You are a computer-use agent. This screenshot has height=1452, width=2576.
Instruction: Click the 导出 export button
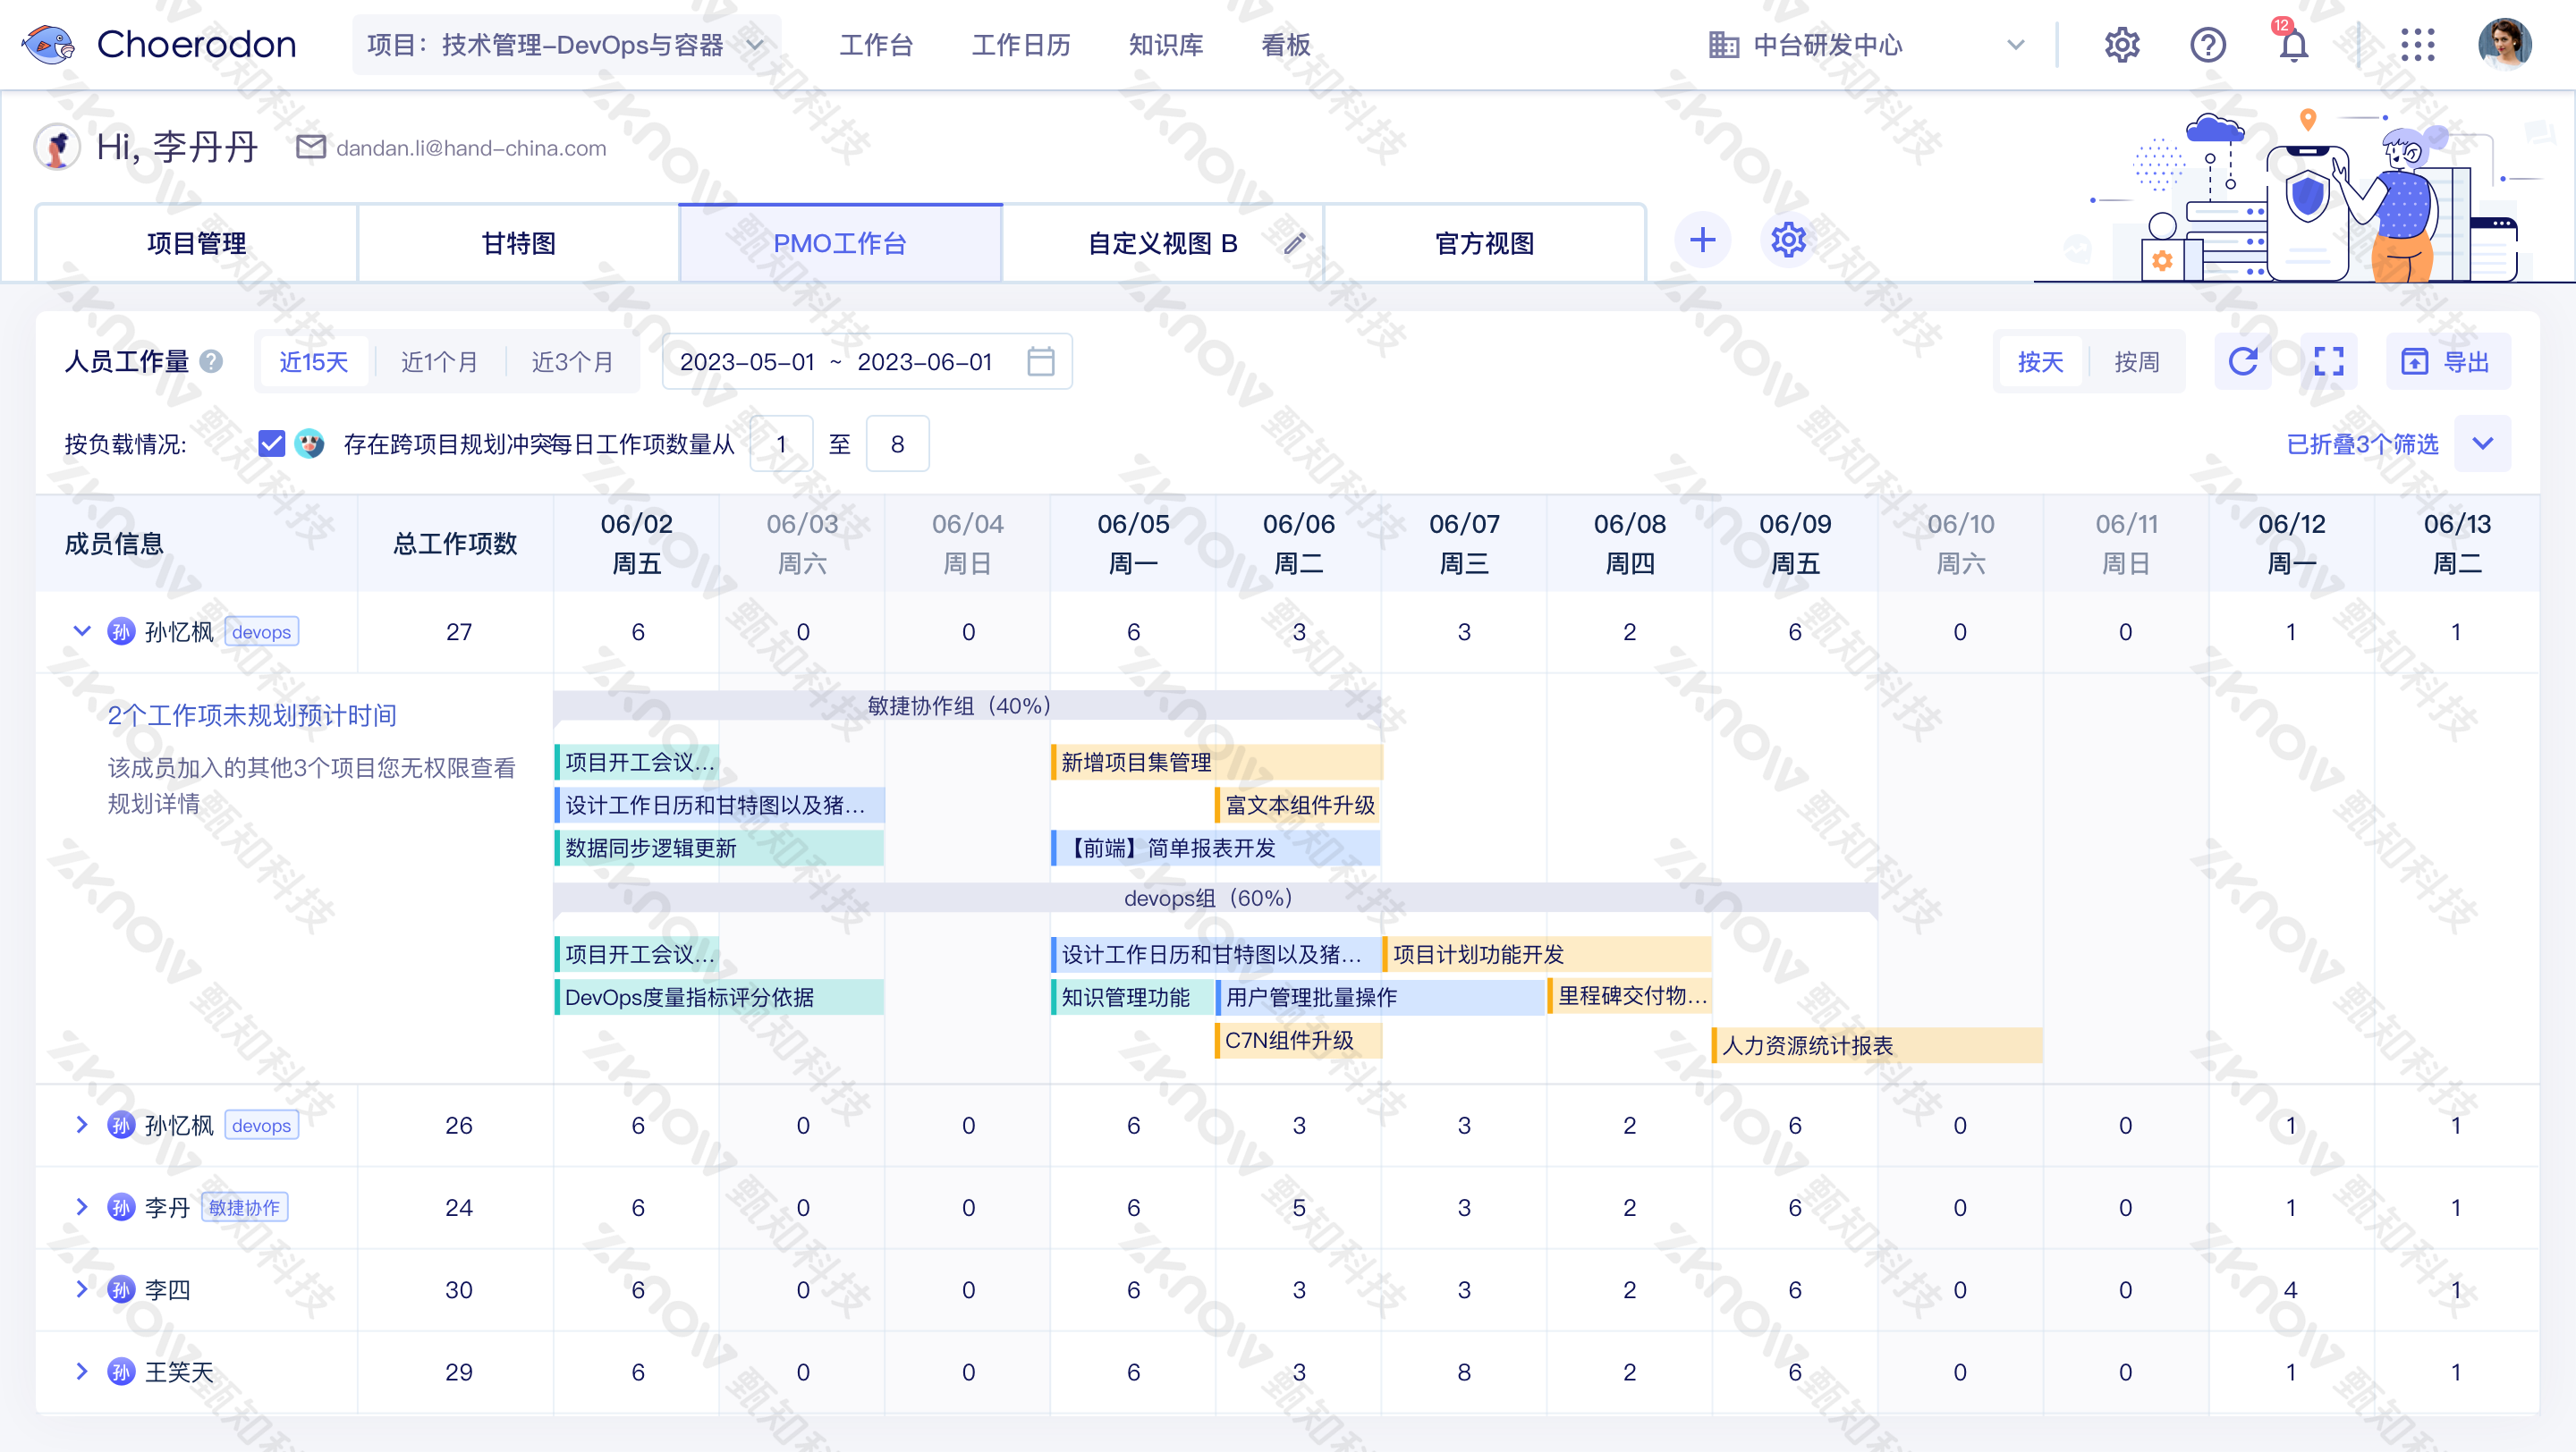2448,362
